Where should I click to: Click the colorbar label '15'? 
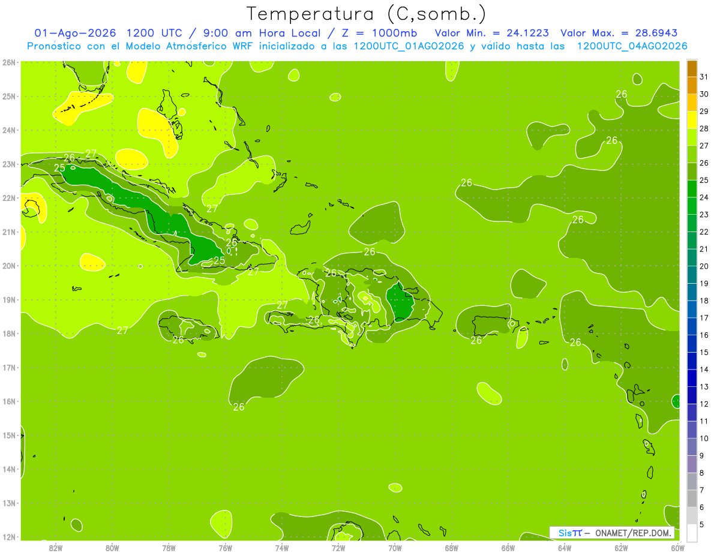pyautogui.click(x=704, y=352)
